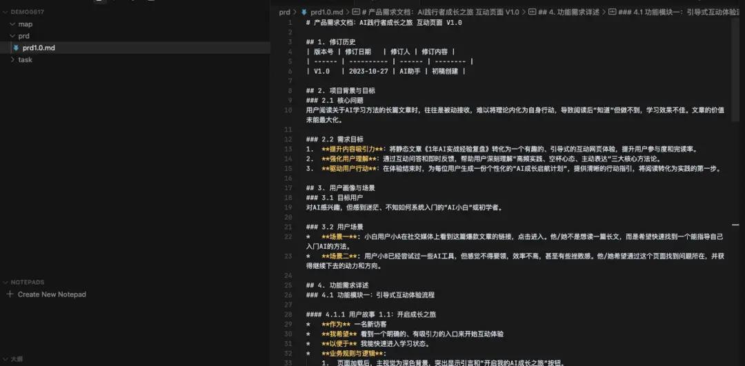Click the symbol icon before the '## 4. 功能需求详述' breadcrumb

coord(533,12)
